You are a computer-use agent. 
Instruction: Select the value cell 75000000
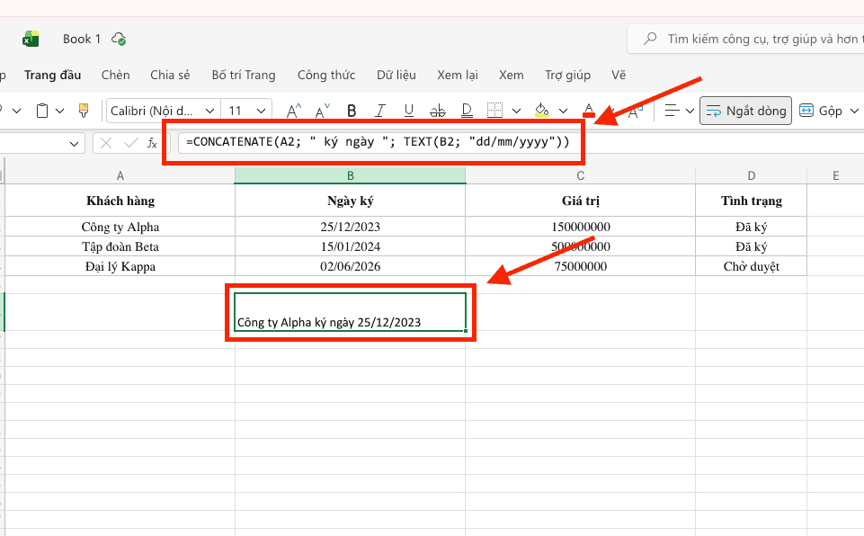(580, 266)
